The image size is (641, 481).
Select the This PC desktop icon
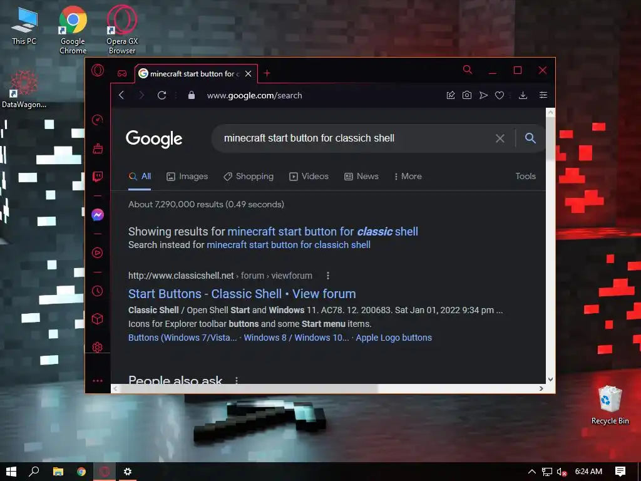pos(24,25)
